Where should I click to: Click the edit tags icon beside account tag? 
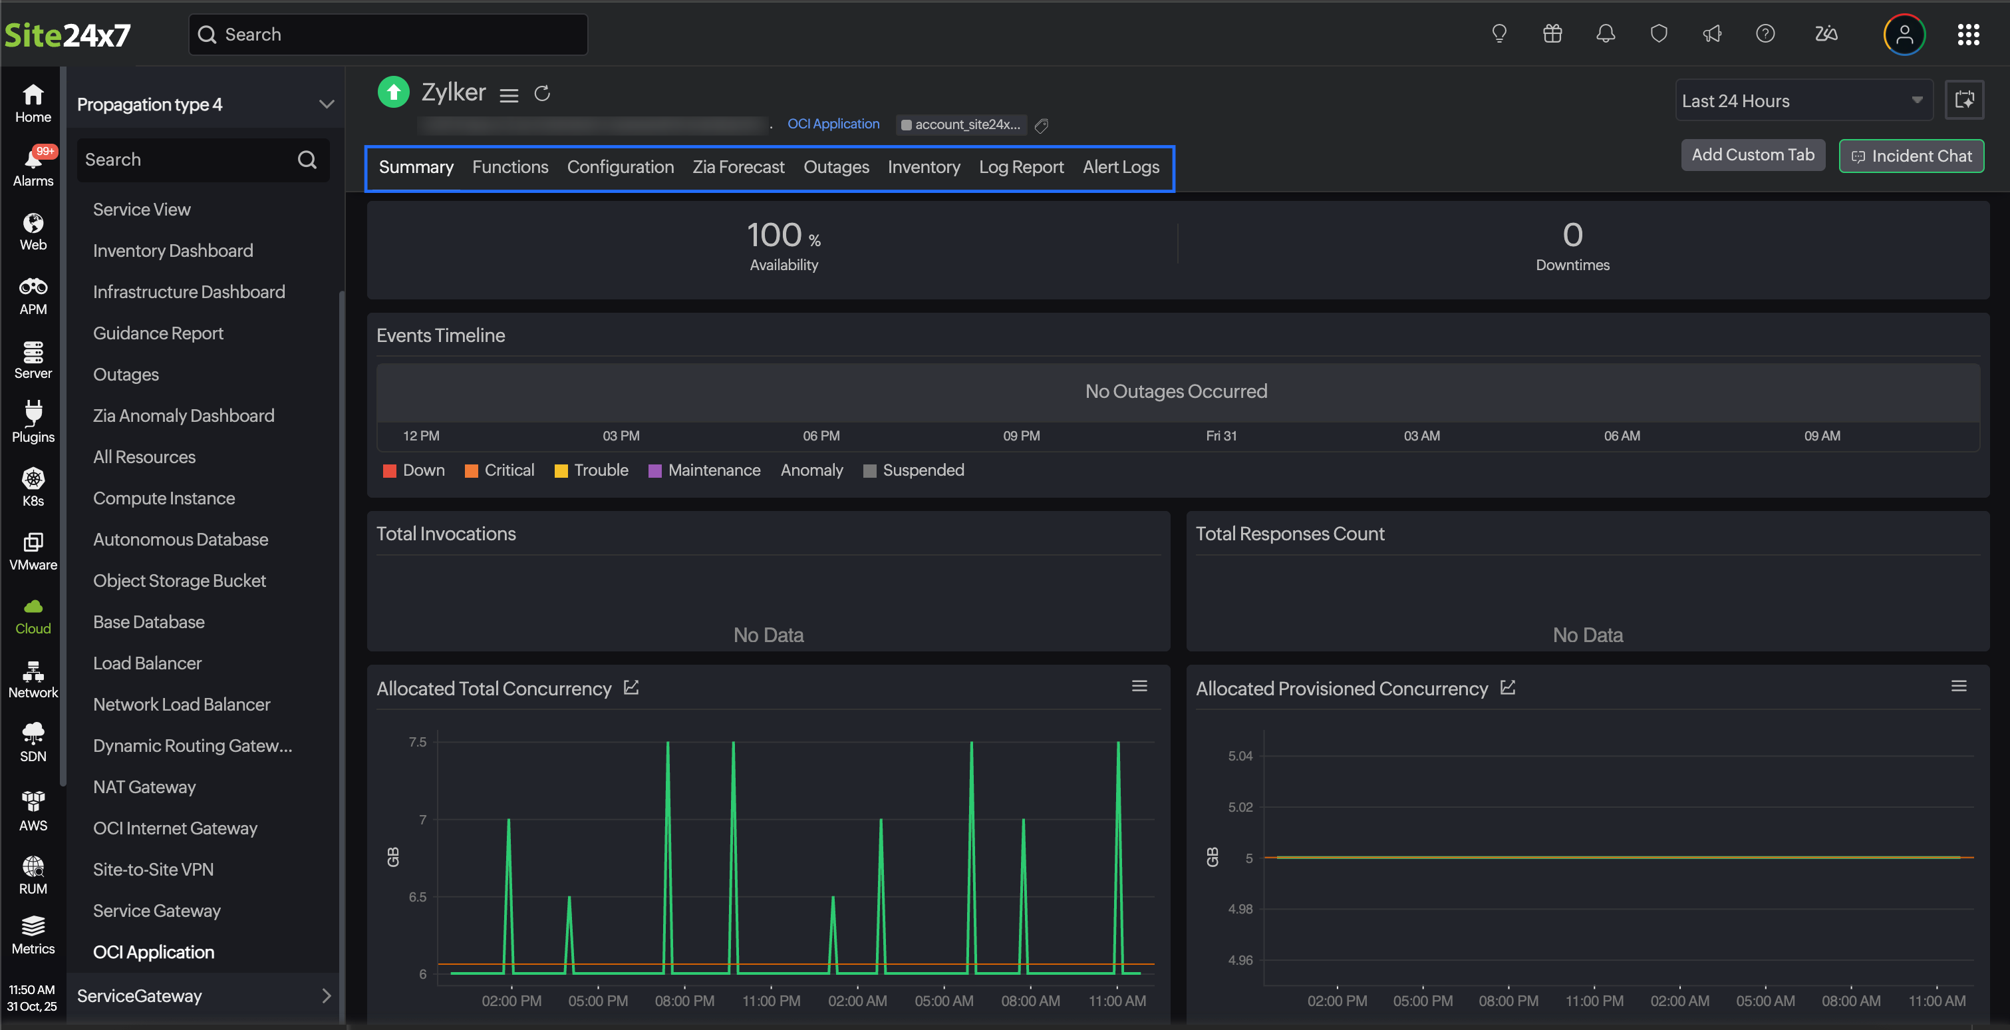(1041, 125)
